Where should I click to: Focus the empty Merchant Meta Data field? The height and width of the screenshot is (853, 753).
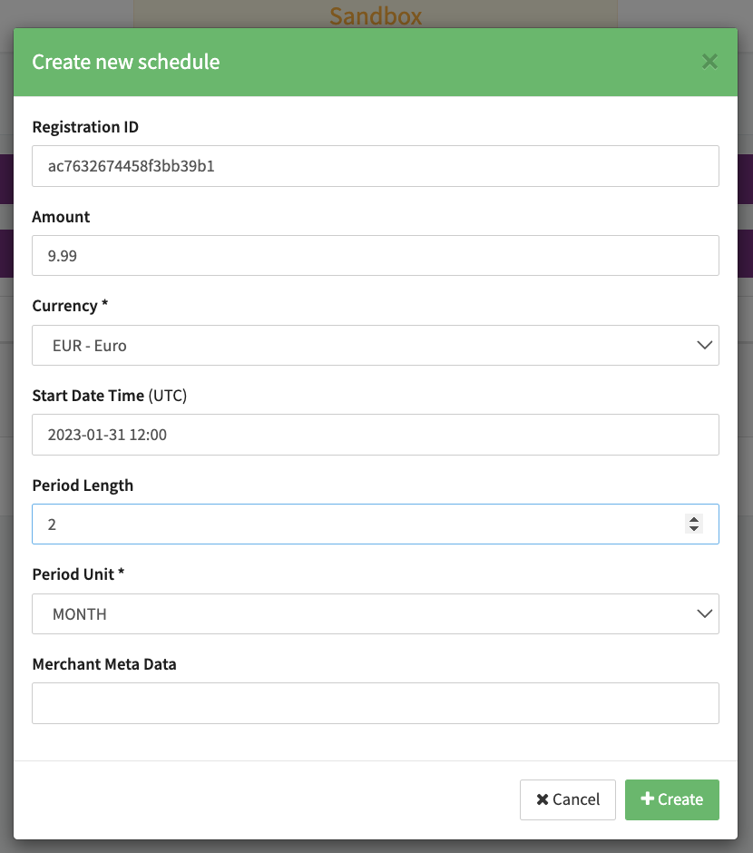375,703
